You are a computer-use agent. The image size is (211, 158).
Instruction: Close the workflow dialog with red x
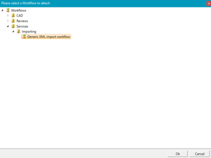[209, 4]
